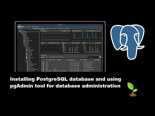Sort sessions by Wait event column header
This screenshot has width=155, height=116.
click(85, 60)
